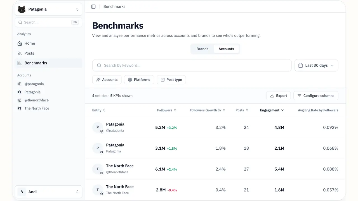Click the Post type filter button
Screen dimensions: 358x201
point(171,80)
